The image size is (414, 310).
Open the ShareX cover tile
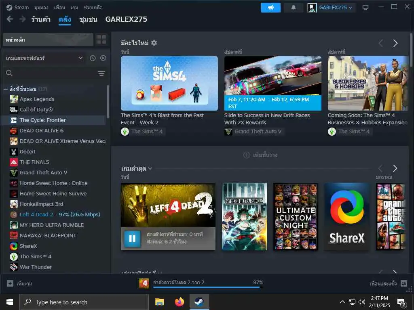(x=346, y=216)
